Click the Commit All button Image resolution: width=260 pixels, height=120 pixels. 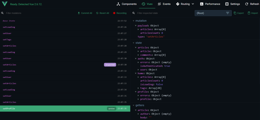(x=85, y=13)
